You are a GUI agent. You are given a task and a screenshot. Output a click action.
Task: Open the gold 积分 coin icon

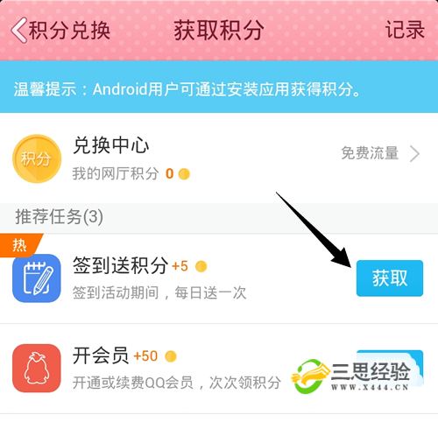pyautogui.click(x=37, y=158)
